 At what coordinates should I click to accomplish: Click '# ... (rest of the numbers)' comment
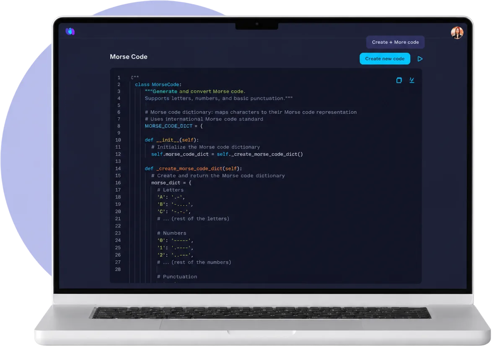(194, 262)
